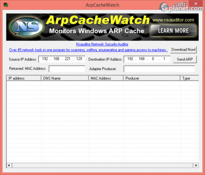
Task: Sort by the DNS Name column header
Action: 65,78
